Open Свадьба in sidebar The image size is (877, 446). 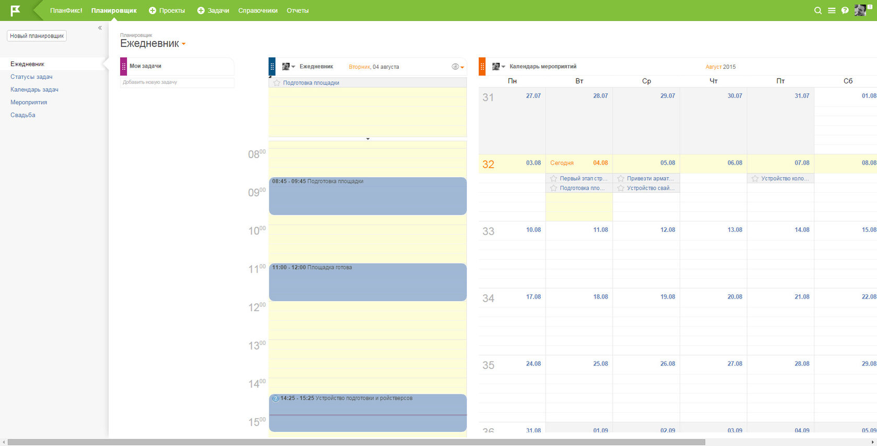coord(23,115)
